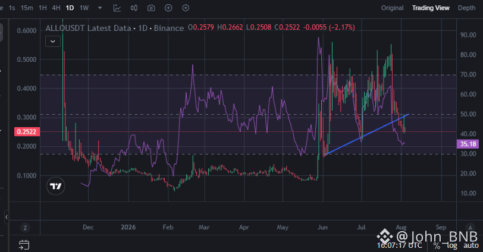Switch to the Original chart view
The image size is (483, 252).
point(392,8)
